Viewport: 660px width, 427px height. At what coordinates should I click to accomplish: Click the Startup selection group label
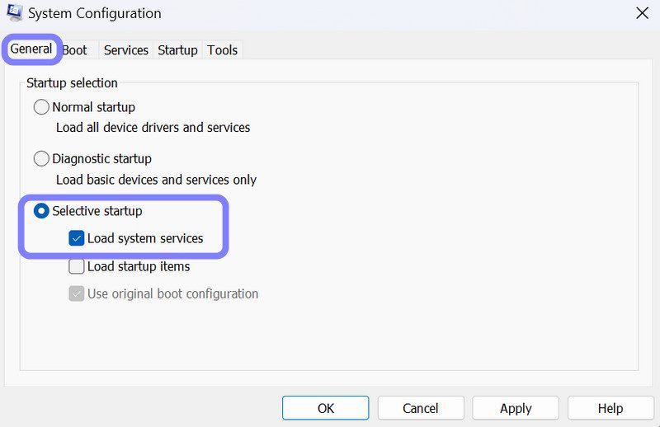pos(72,82)
